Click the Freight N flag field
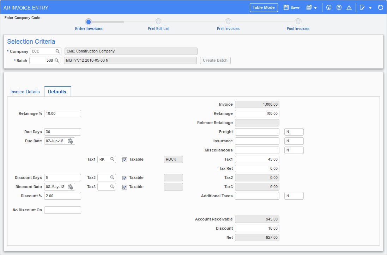This screenshot has height=255, width=387. (294, 132)
